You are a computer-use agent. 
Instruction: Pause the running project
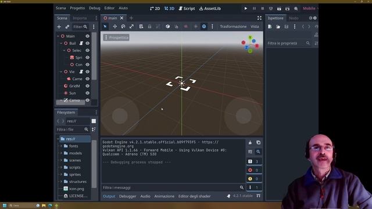[x=254, y=9]
